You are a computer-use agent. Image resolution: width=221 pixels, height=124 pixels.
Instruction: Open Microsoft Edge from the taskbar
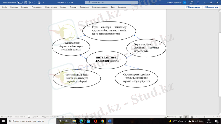point(81,121)
